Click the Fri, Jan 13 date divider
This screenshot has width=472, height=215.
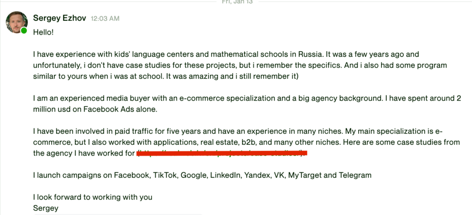point(236,2)
